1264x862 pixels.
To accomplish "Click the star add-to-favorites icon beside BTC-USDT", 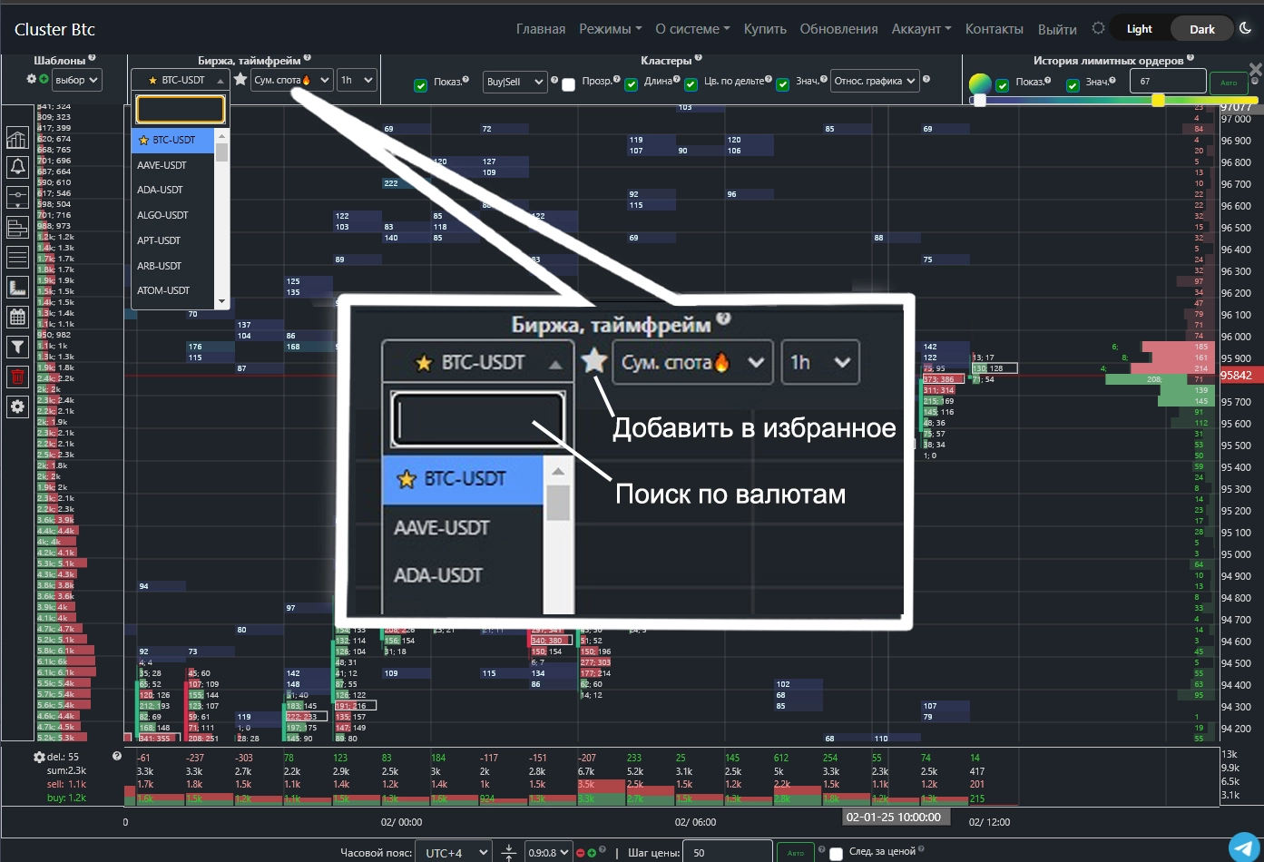I will click(x=240, y=80).
